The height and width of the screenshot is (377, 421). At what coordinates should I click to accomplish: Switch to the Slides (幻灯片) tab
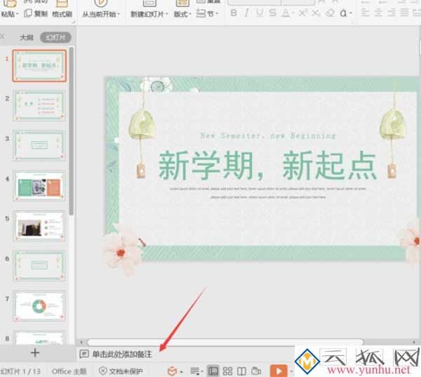(55, 37)
